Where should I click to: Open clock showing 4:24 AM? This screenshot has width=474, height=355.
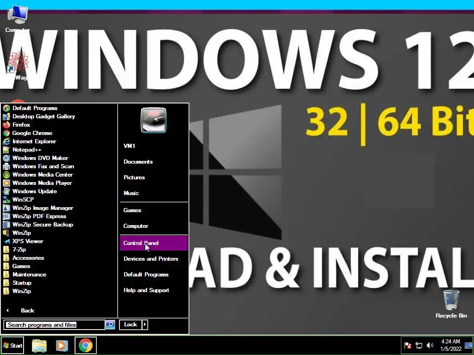coord(451,345)
